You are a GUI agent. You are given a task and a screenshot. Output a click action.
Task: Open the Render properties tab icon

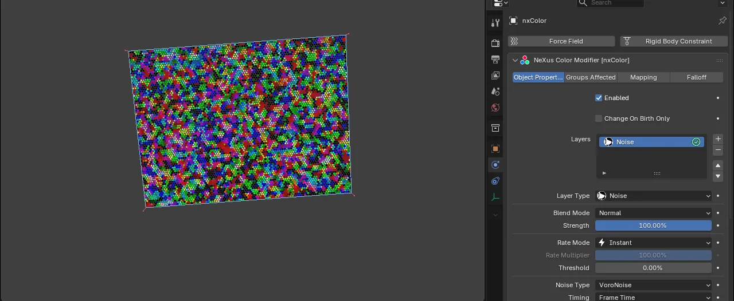(495, 43)
